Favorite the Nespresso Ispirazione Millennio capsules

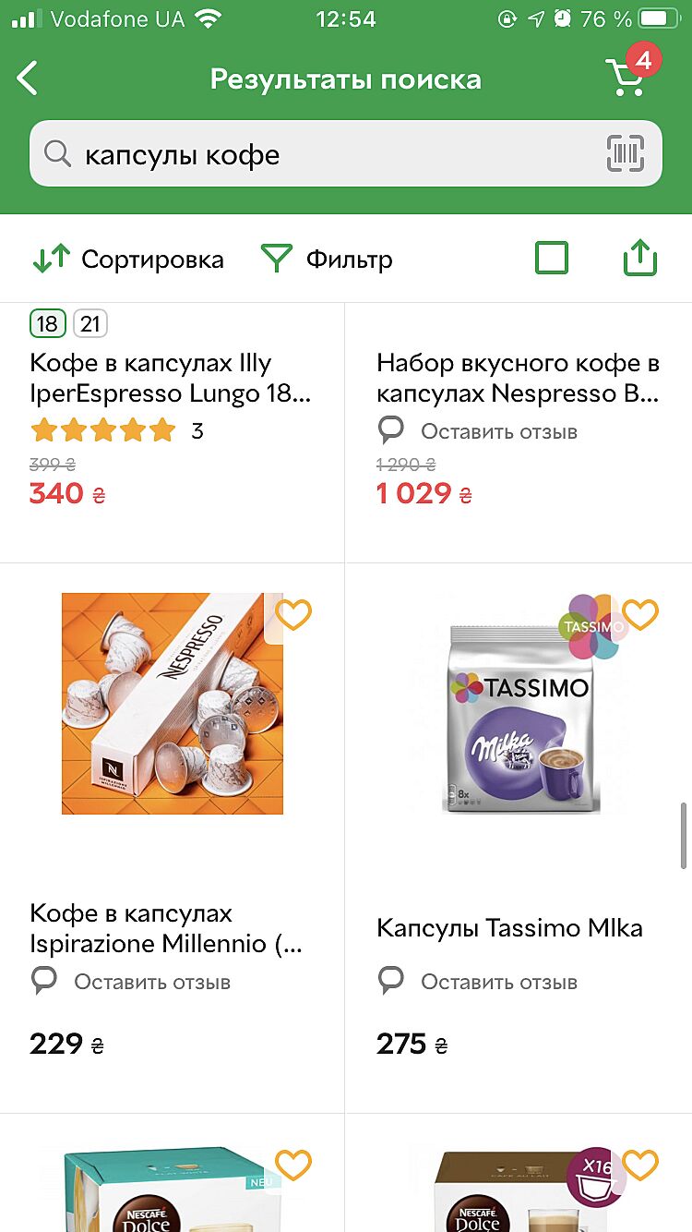tap(294, 614)
